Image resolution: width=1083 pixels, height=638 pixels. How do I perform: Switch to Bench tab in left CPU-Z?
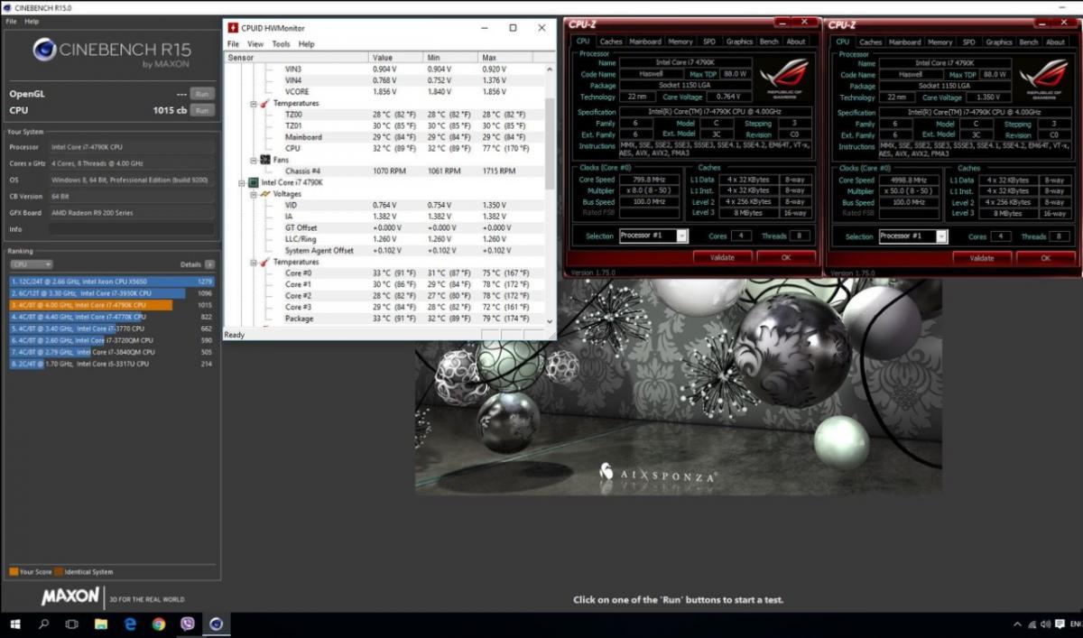click(x=769, y=42)
